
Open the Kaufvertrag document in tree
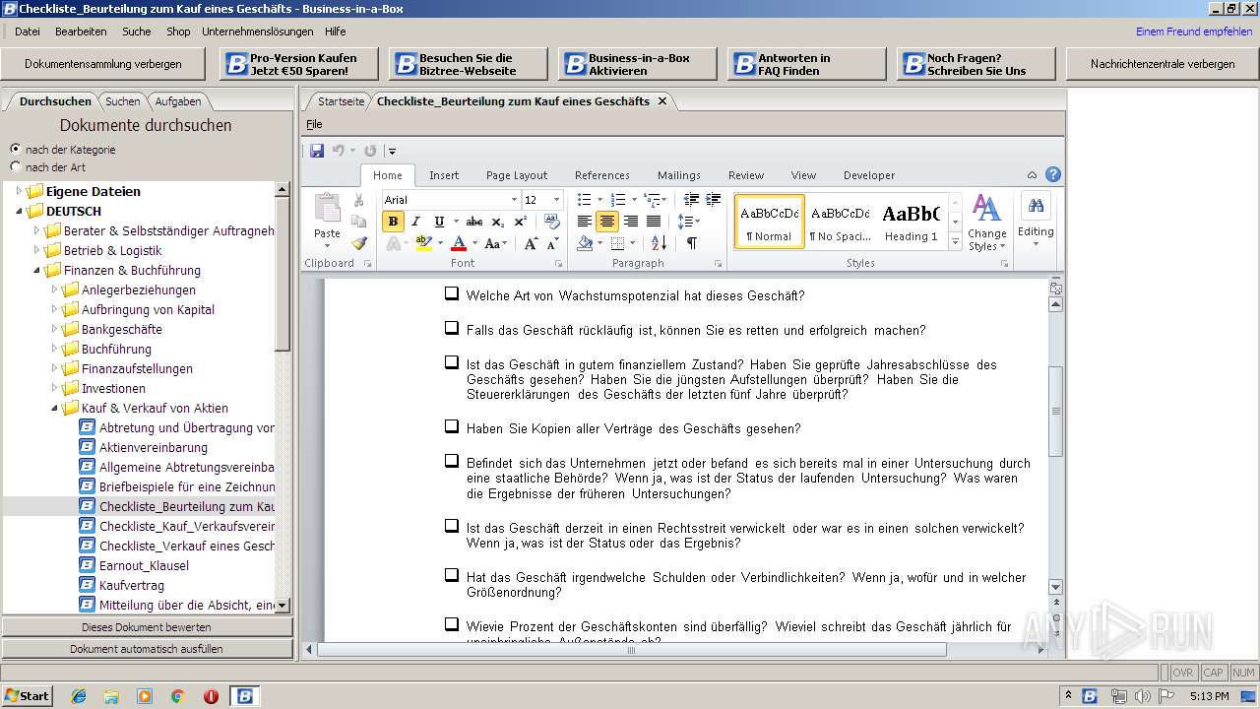click(132, 585)
